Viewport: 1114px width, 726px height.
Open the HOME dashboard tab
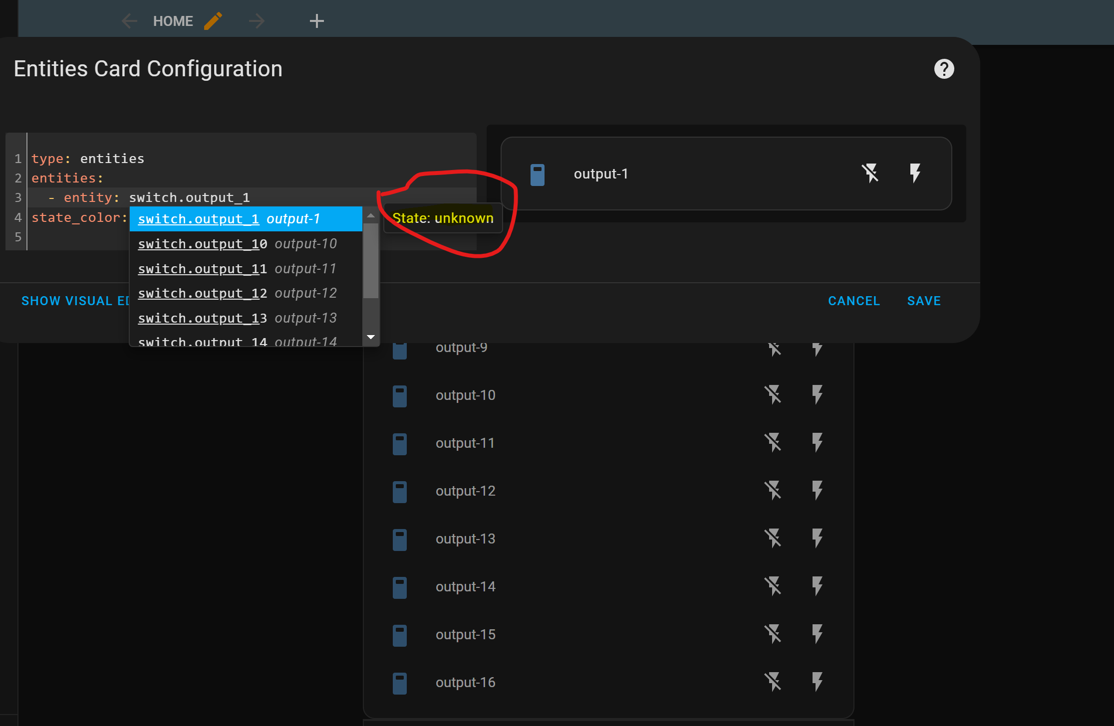pos(173,21)
